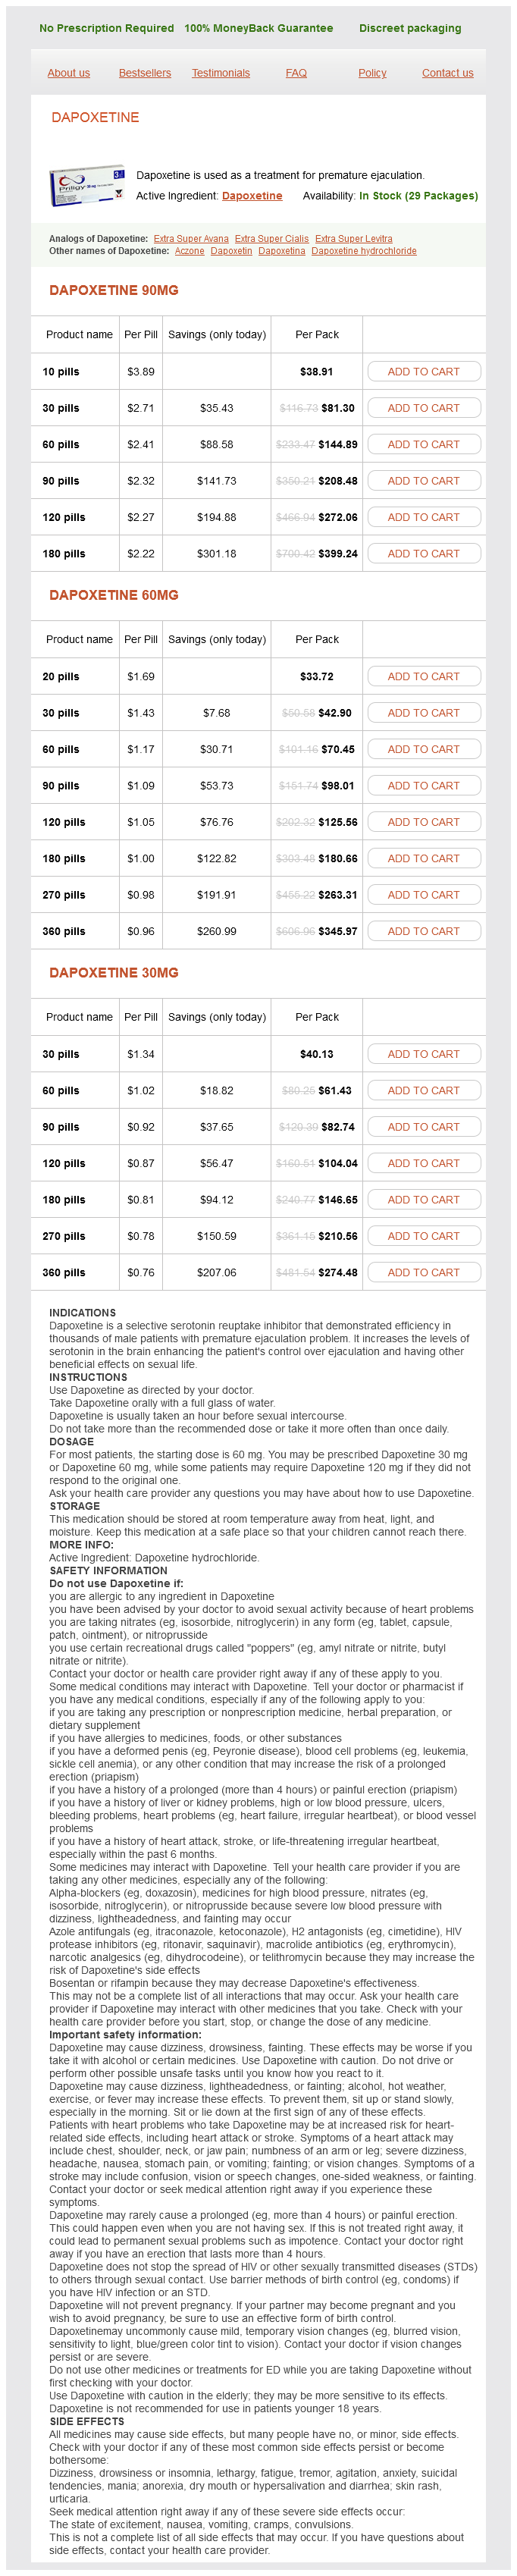The image size is (517, 2576).
Task: Add 20 pills of 60mg to cart
Action: 423,677
